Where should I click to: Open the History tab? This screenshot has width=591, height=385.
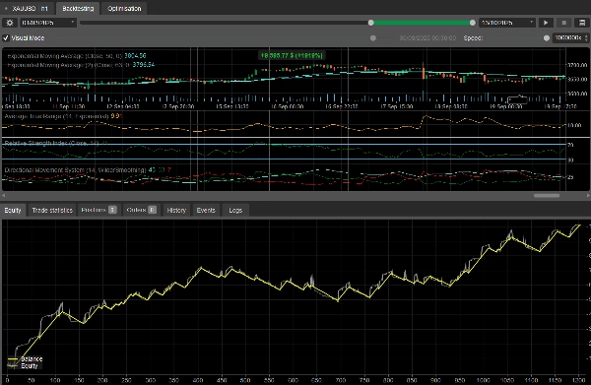(176, 210)
